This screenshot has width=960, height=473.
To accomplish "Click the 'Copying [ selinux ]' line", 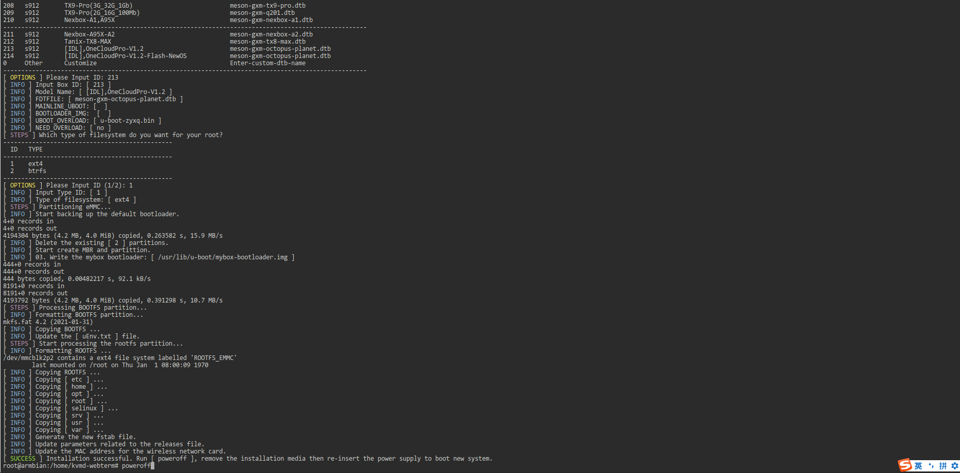I will click(x=76, y=408).
